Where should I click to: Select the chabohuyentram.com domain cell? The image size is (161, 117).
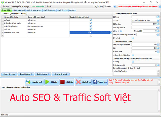[48, 26]
